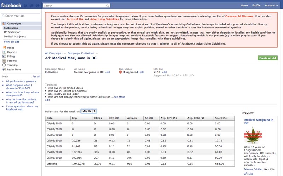Open 'Why do I see fluctuations' help link

tap(21, 101)
